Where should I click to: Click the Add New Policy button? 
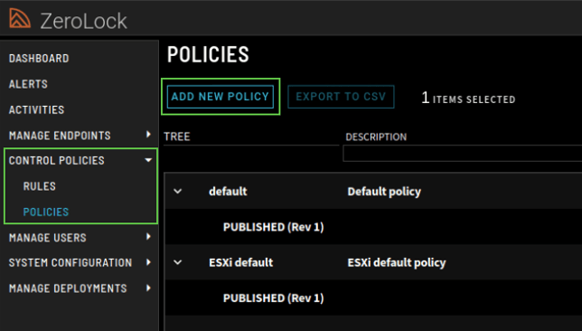tap(221, 97)
